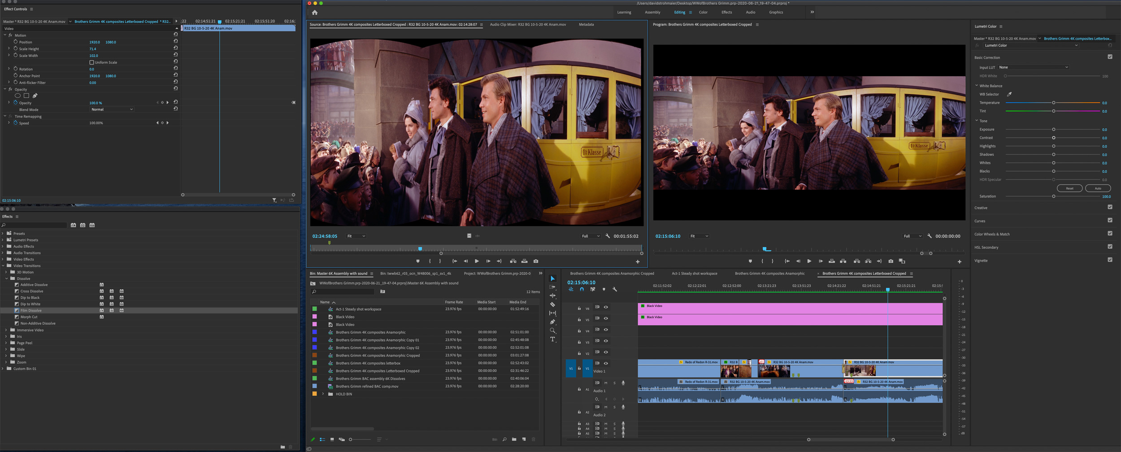Image resolution: width=1121 pixels, height=452 pixels.
Task: Expand the Wipe transitions folder
Action: click(6, 356)
